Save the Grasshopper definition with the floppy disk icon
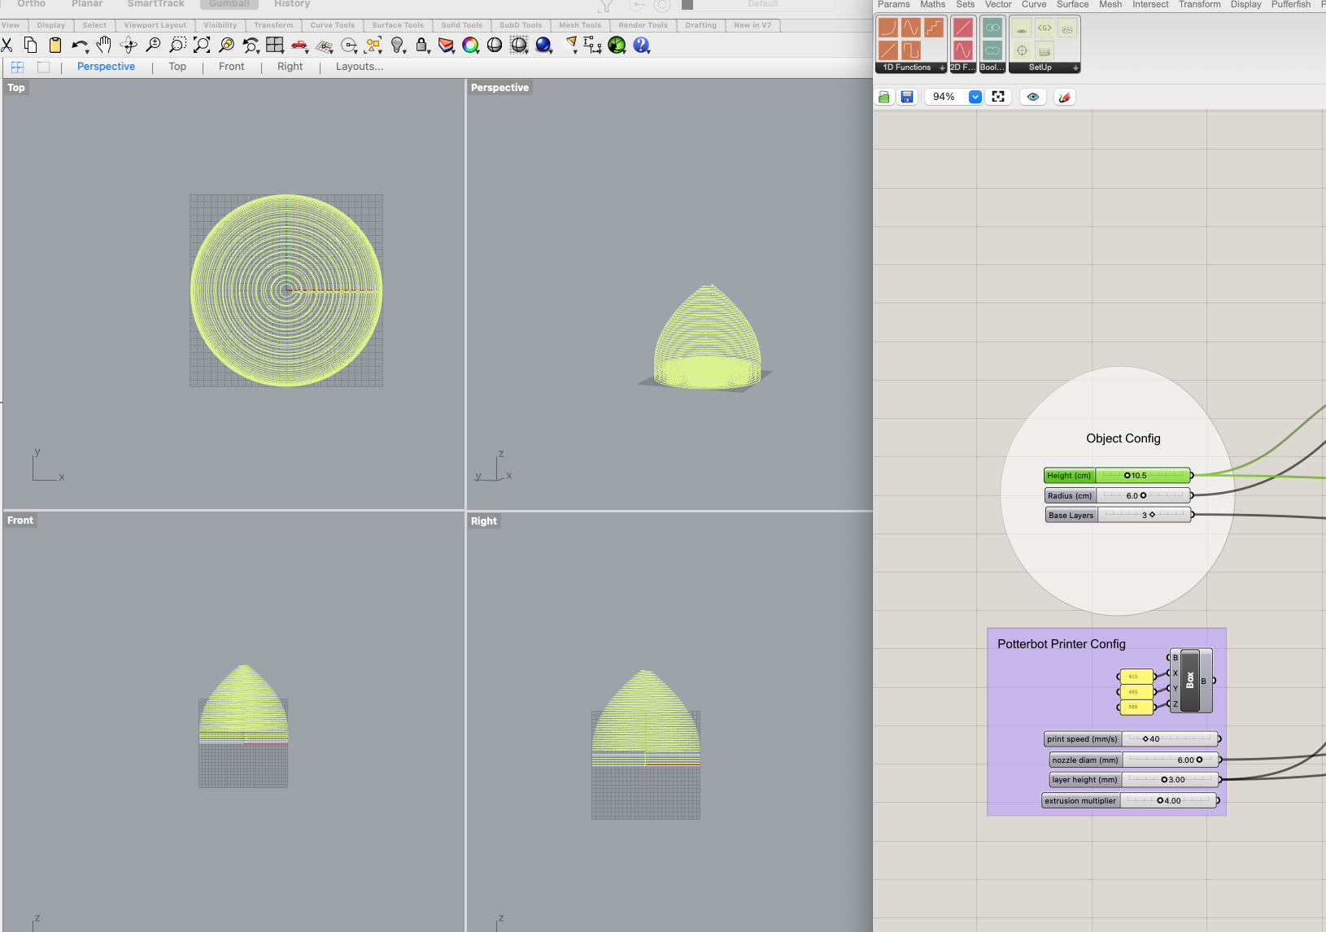The height and width of the screenshot is (932, 1326). (x=907, y=96)
